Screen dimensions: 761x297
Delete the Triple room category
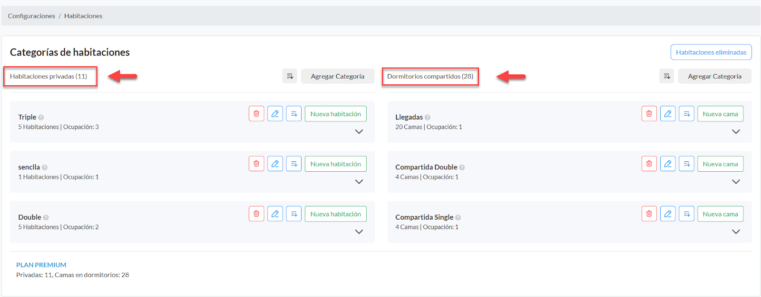coord(256,114)
